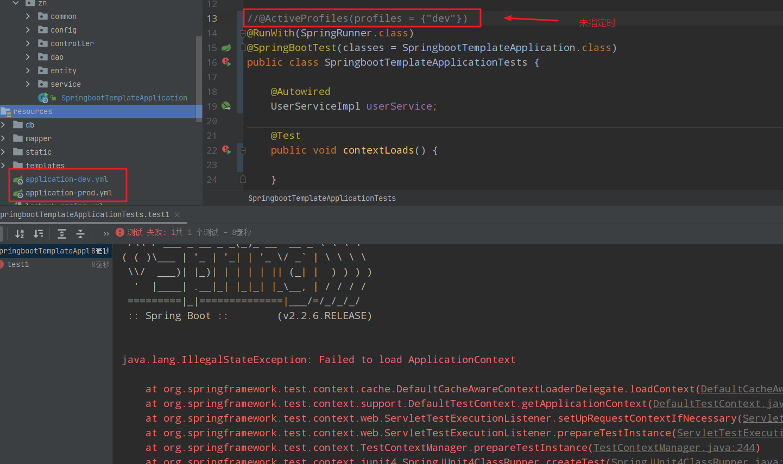
Task: Select test1 in test results tree
Action: click(18, 264)
